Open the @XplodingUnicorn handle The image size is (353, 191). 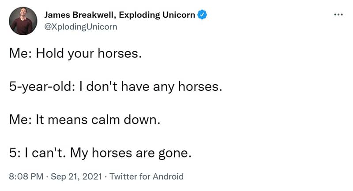(x=81, y=27)
